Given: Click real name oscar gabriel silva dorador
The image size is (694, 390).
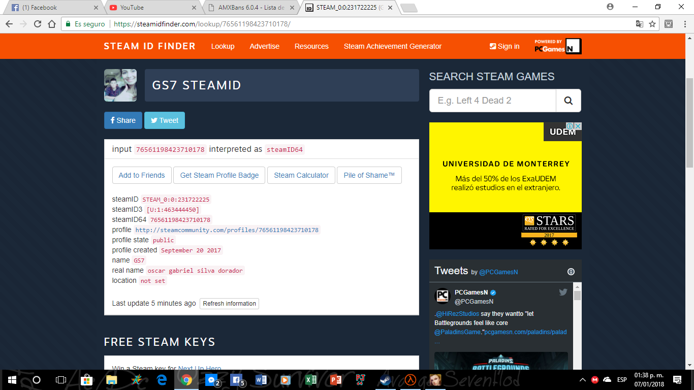Looking at the screenshot, I should click(196, 271).
